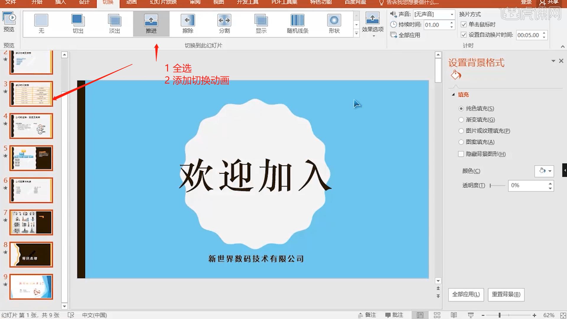Apply the 显示 reveal transition
Viewport: 567px width, 319px height.
click(261, 24)
